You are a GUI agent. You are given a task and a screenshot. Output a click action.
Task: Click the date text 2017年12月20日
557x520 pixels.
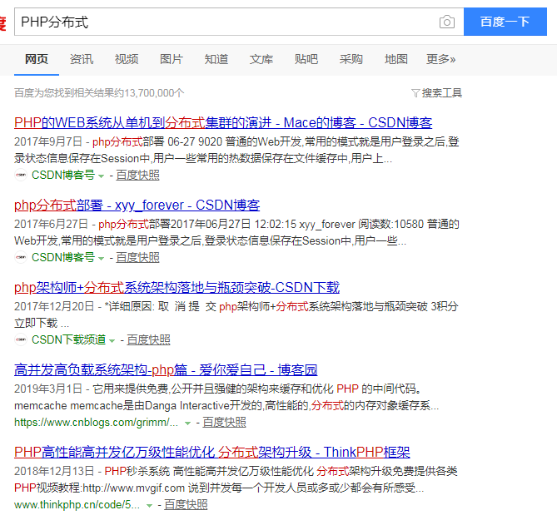(54, 306)
